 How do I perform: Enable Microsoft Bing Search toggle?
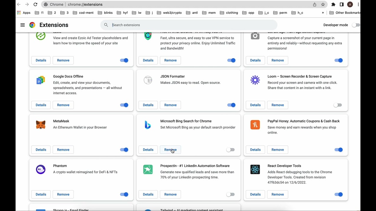(231, 150)
